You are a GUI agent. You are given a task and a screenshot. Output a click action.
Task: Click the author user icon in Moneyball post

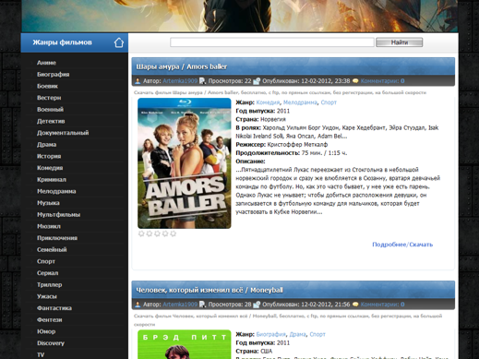[x=138, y=305]
